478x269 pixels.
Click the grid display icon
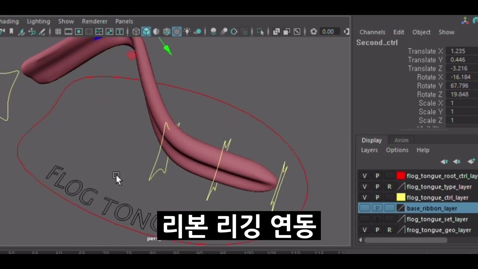click(58, 32)
